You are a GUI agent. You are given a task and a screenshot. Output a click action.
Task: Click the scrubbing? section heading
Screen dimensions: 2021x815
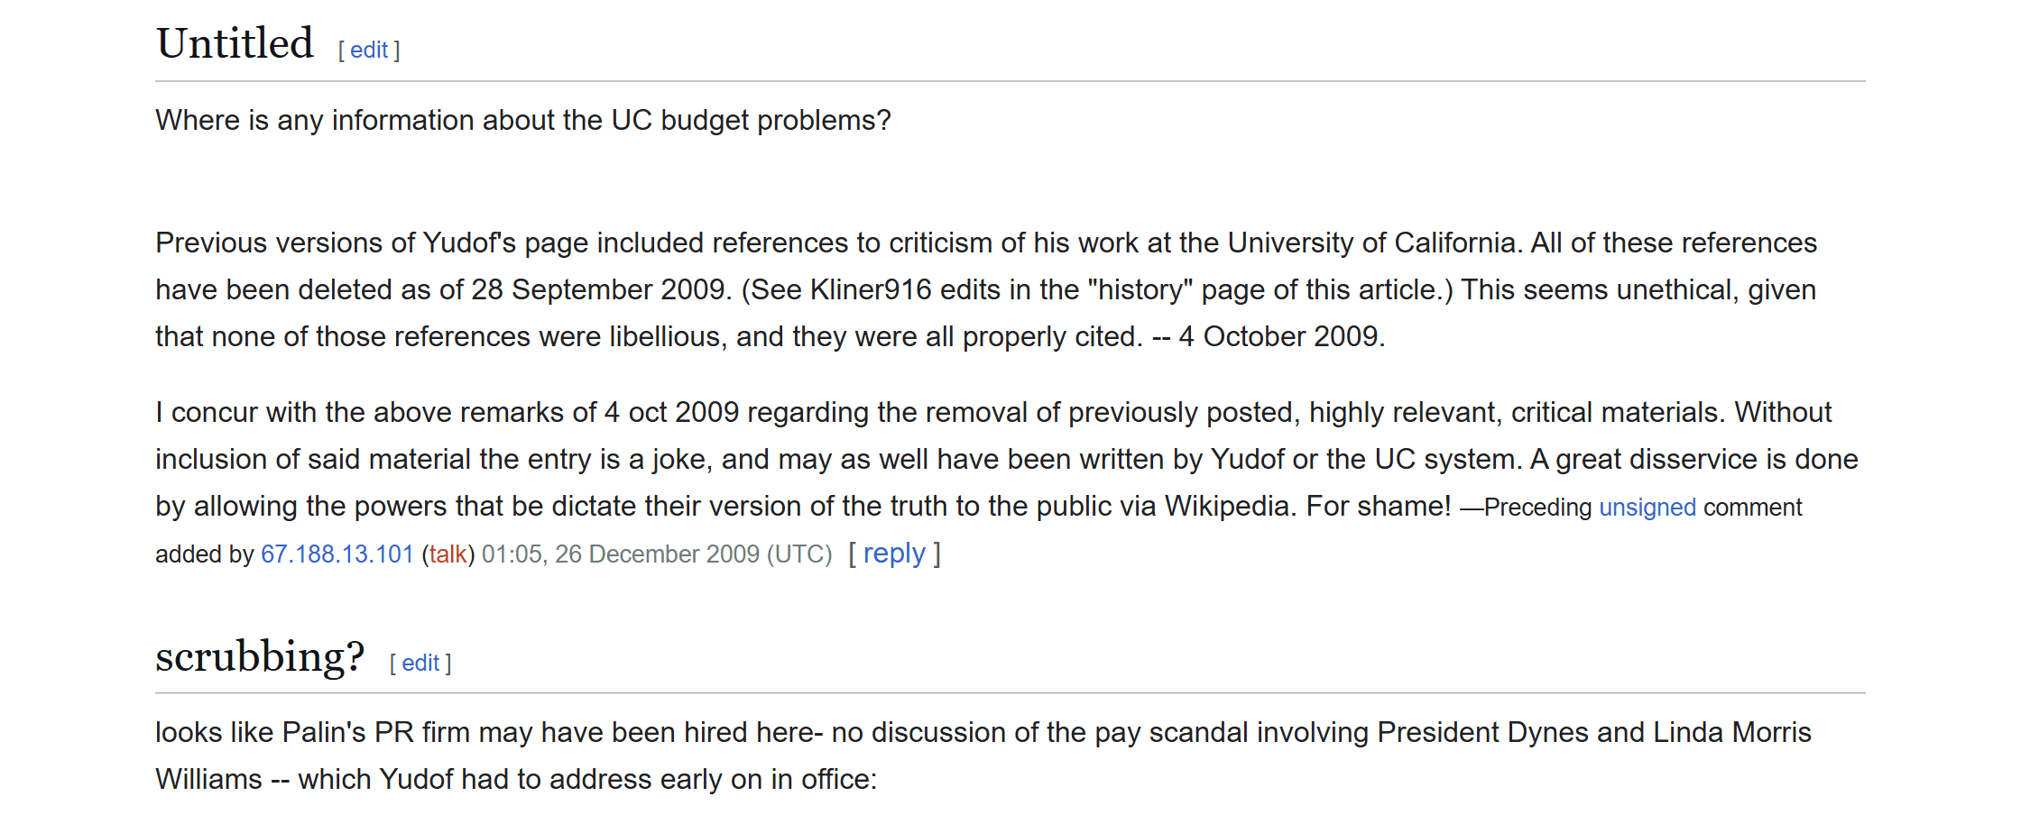260,656
